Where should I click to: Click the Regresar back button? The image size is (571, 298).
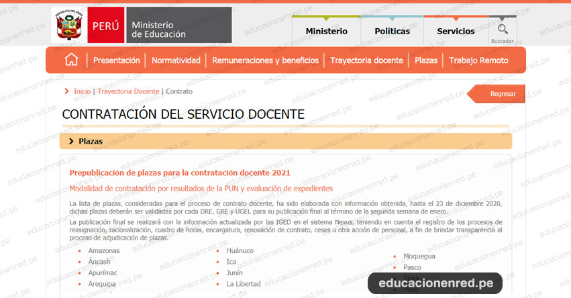click(496, 93)
